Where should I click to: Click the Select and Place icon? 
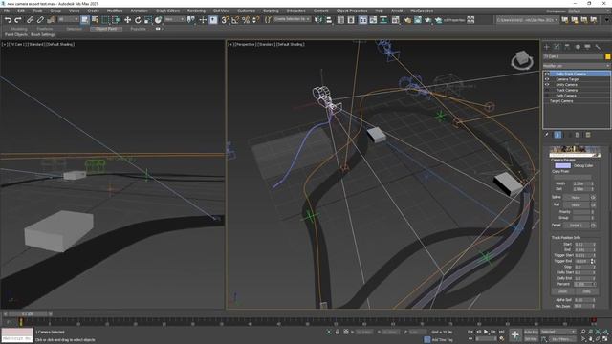(x=158, y=19)
